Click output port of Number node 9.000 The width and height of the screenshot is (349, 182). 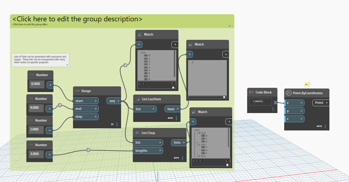(x=49, y=109)
